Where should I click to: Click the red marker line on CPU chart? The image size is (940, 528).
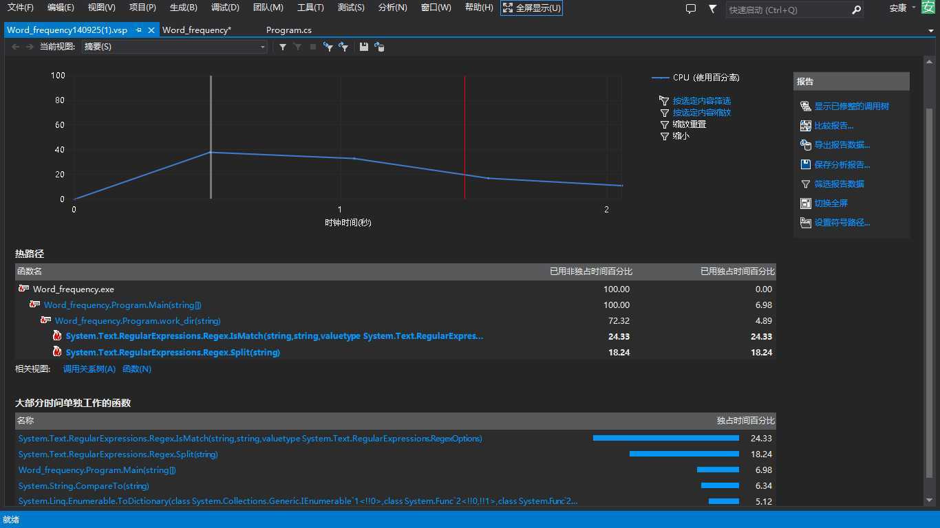(464, 137)
